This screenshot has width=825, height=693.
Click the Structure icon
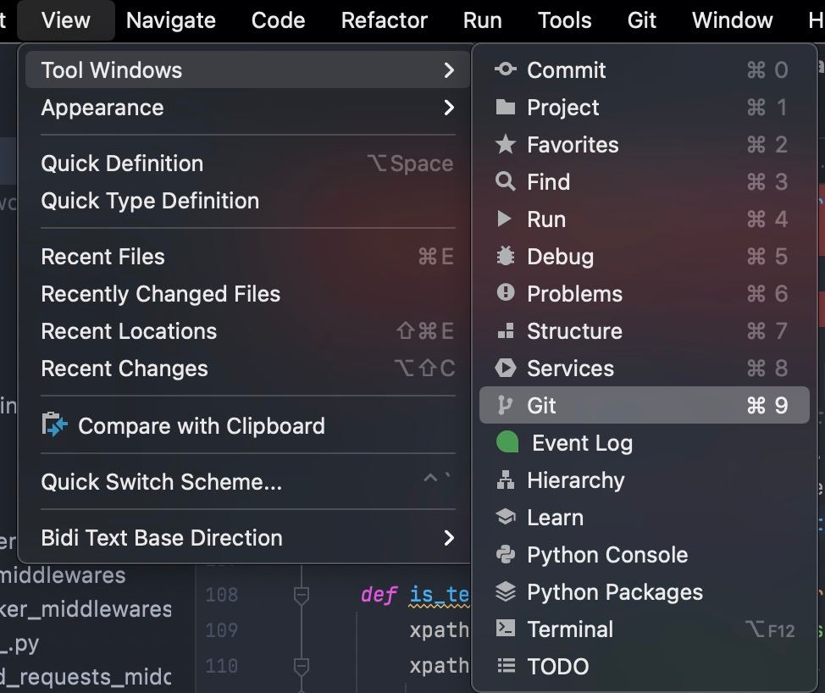506,330
